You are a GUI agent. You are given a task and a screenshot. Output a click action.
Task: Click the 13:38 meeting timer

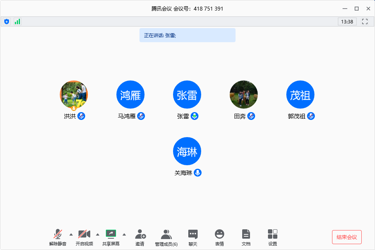tap(347, 21)
